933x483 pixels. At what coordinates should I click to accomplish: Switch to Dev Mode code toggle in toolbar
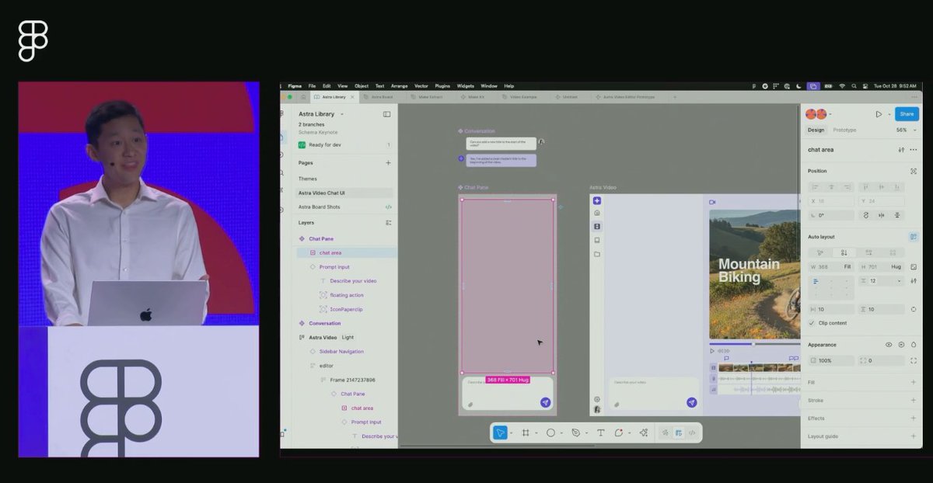(691, 433)
